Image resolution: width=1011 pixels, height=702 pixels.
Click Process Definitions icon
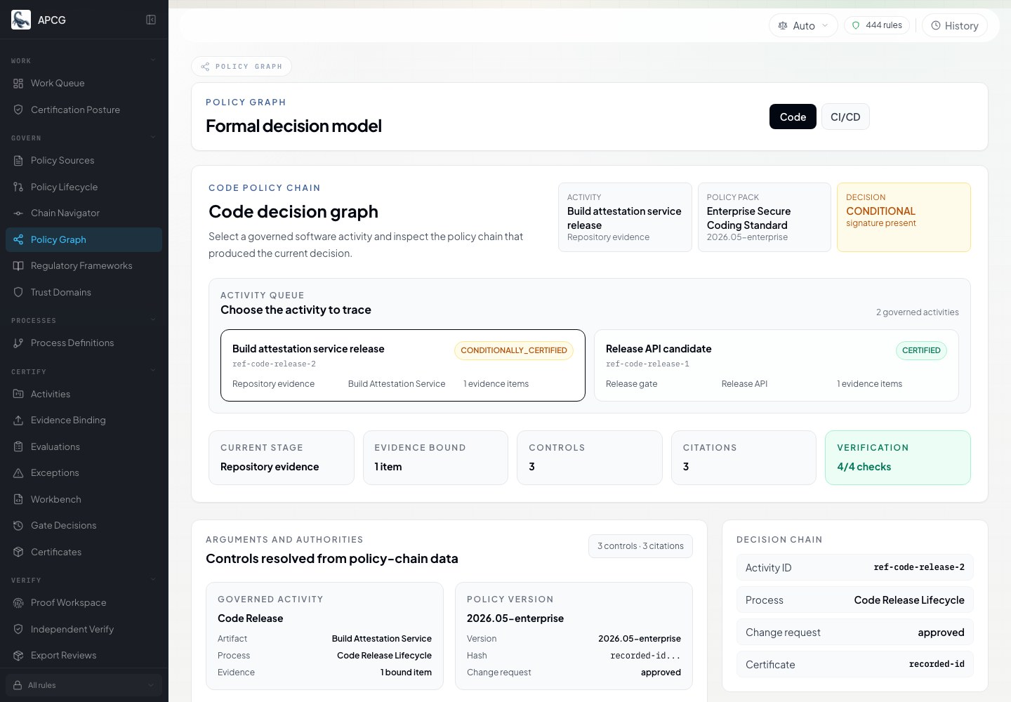tap(18, 343)
